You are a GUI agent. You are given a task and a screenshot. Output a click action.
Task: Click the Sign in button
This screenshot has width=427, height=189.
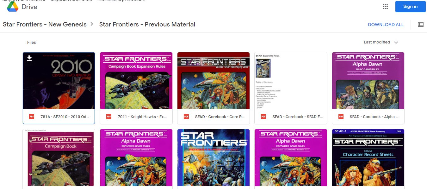(x=411, y=7)
